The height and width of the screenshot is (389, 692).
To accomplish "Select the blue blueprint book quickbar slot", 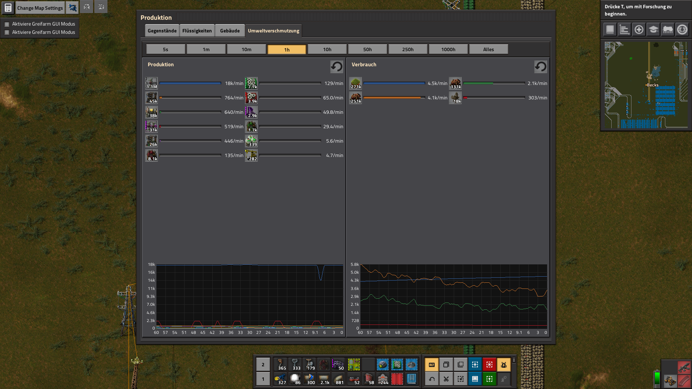I will (x=412, y=379).
